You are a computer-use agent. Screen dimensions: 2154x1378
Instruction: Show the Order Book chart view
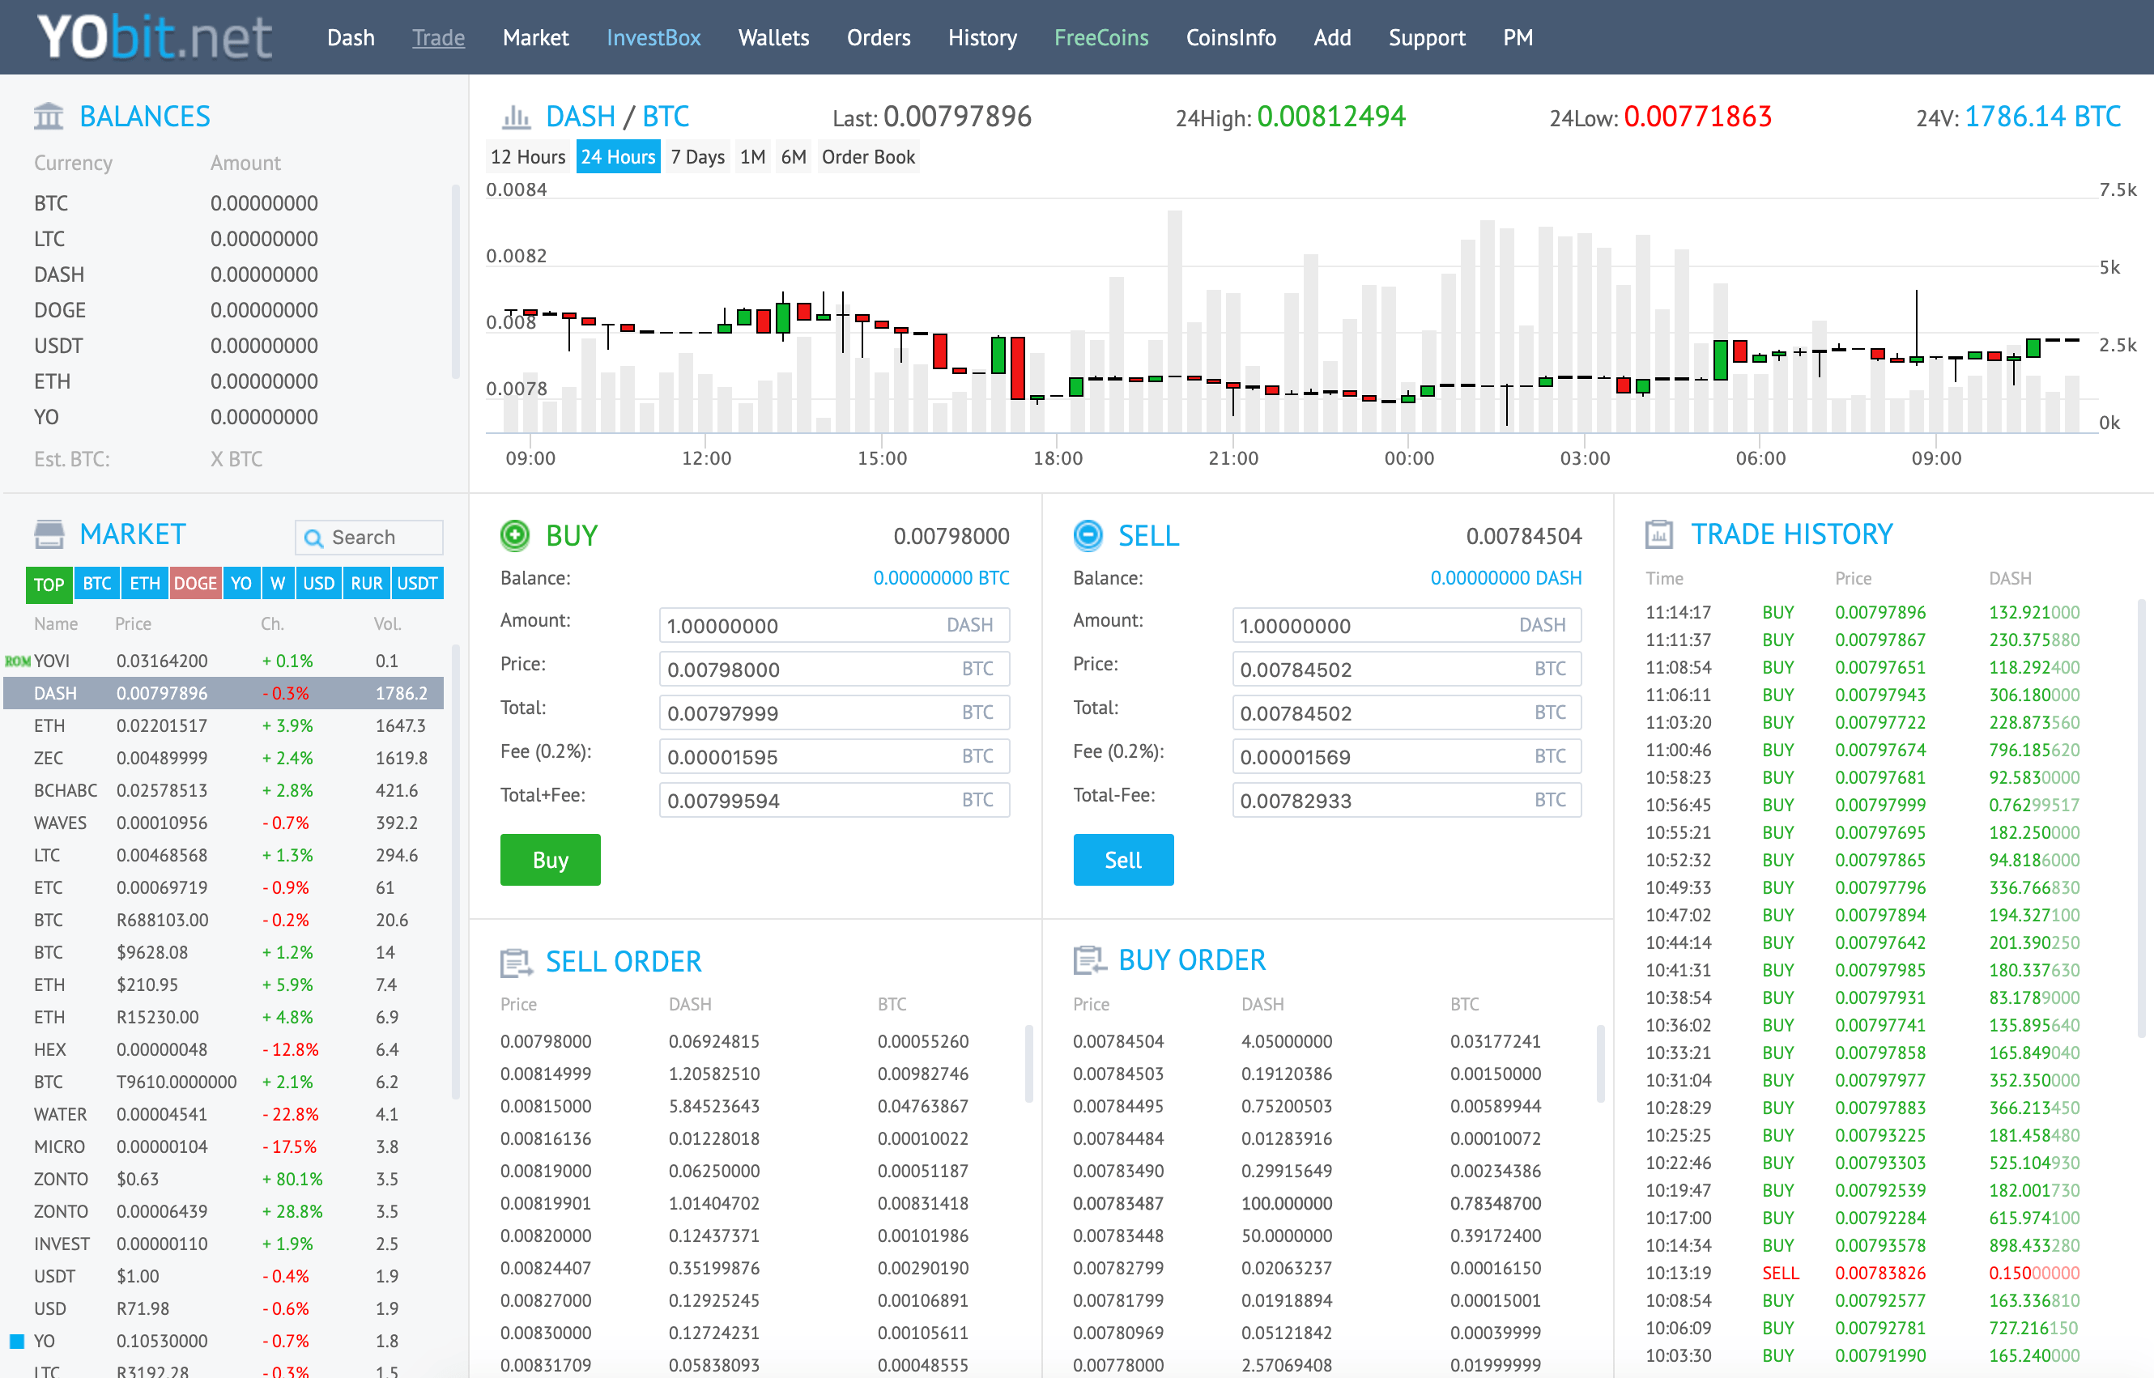pos(867,156)
